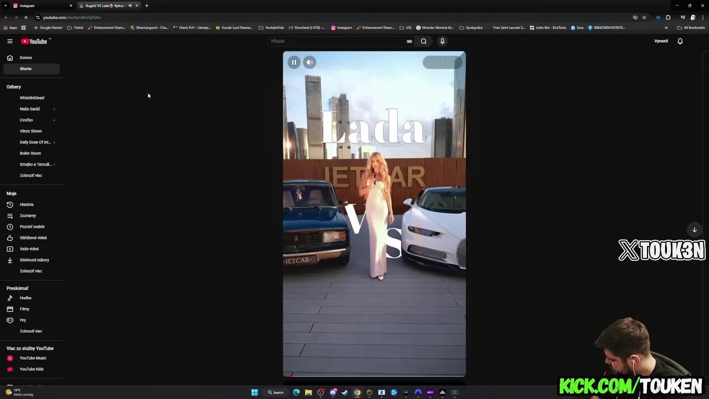709x399 pixels.
Task: Open the YouTube hamburger guide menu
Action: [x=10, y=41]
